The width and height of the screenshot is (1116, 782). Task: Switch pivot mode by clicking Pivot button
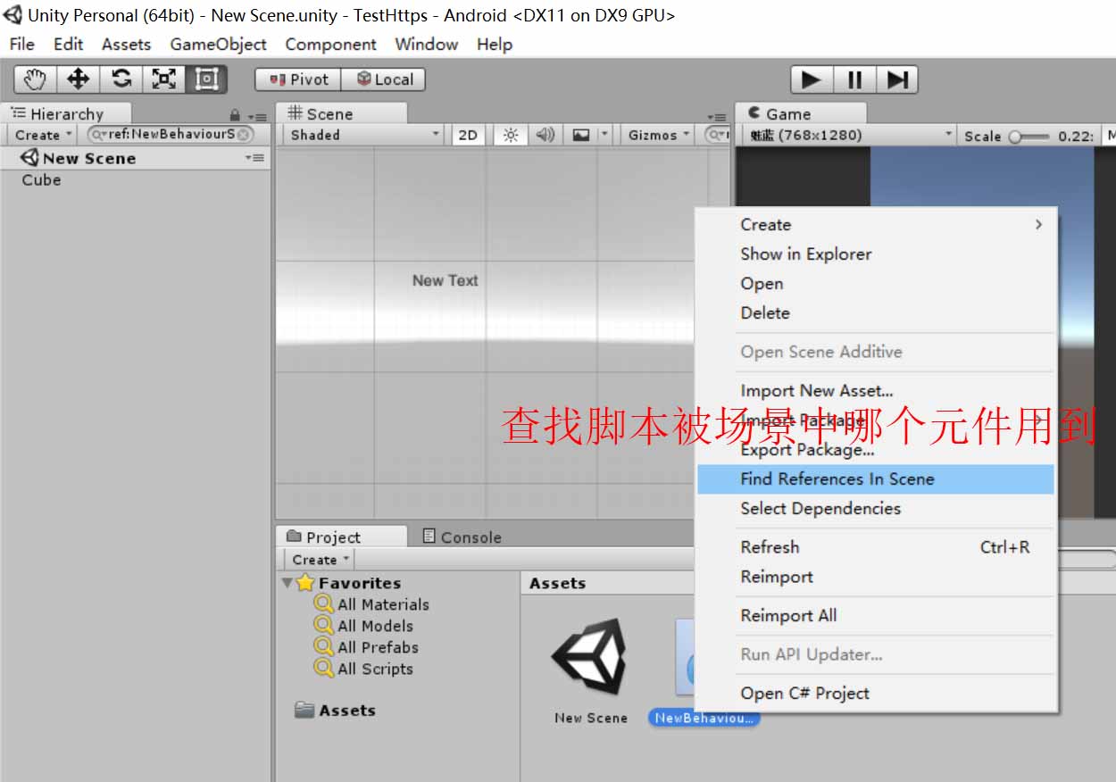pos(296,79)
